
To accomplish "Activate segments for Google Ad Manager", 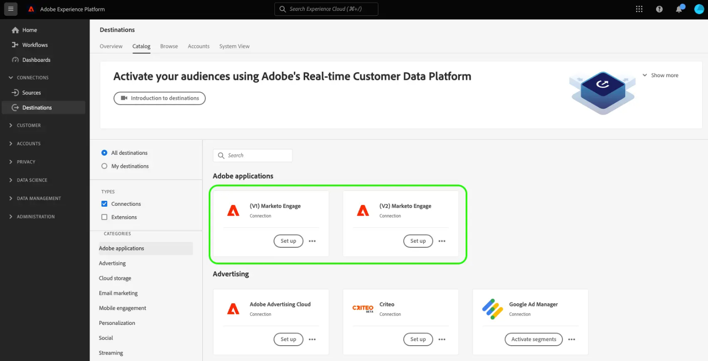I will (534, 340).
